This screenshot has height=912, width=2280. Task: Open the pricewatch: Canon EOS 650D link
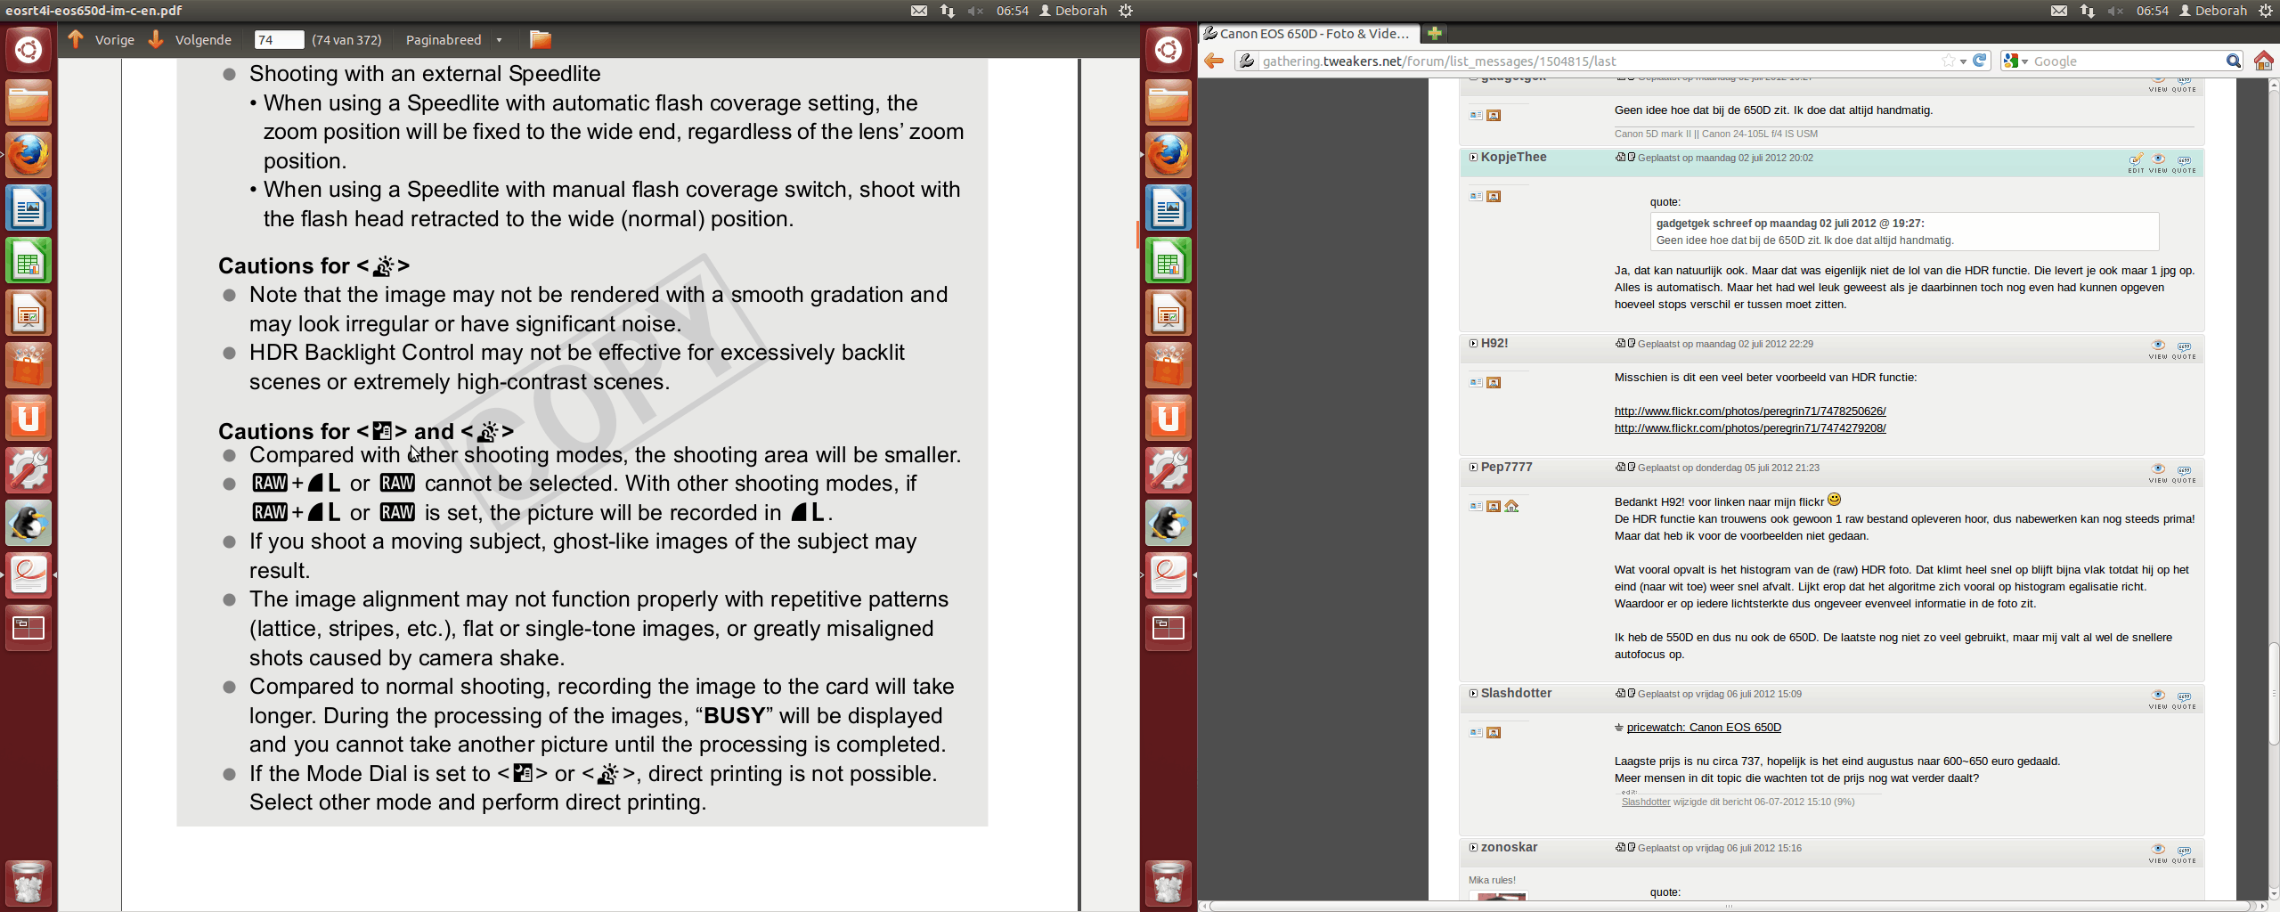pos(1704,728)
